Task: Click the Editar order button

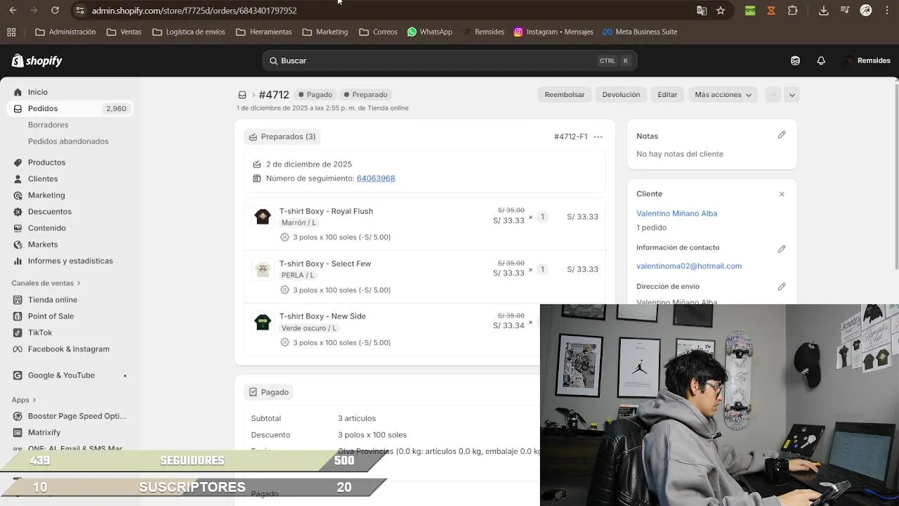Action: point(667,95)
